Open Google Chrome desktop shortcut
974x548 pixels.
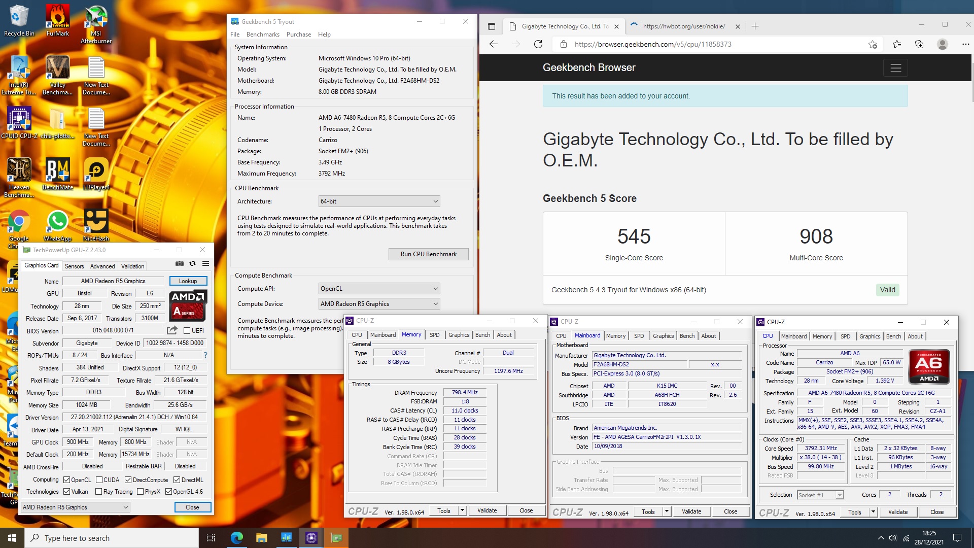(19, 229)
